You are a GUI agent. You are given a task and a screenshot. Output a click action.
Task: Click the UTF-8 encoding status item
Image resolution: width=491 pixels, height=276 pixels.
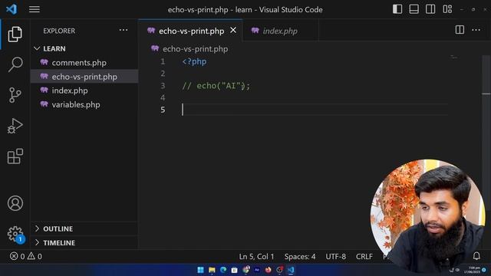coord(336,257)
